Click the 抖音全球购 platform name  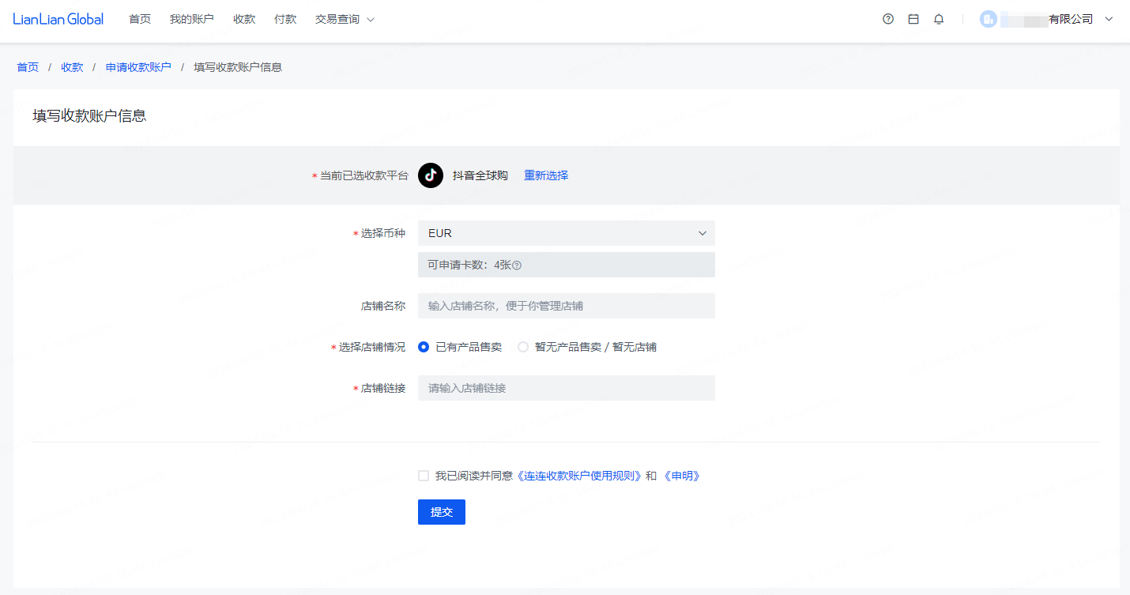(480, 175)
